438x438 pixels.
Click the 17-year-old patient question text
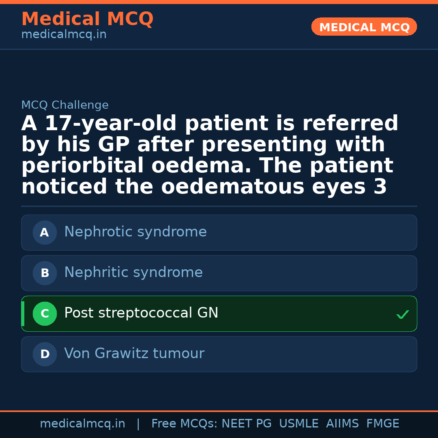click(210, 155)
